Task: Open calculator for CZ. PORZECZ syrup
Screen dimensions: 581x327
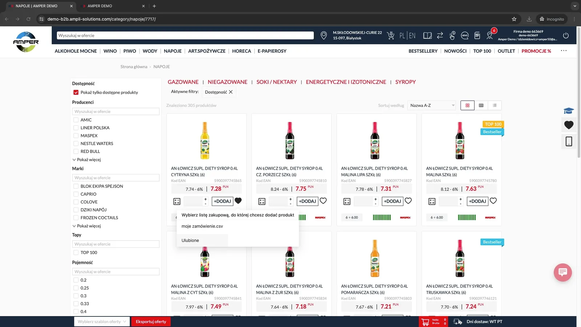Action: 262,201
